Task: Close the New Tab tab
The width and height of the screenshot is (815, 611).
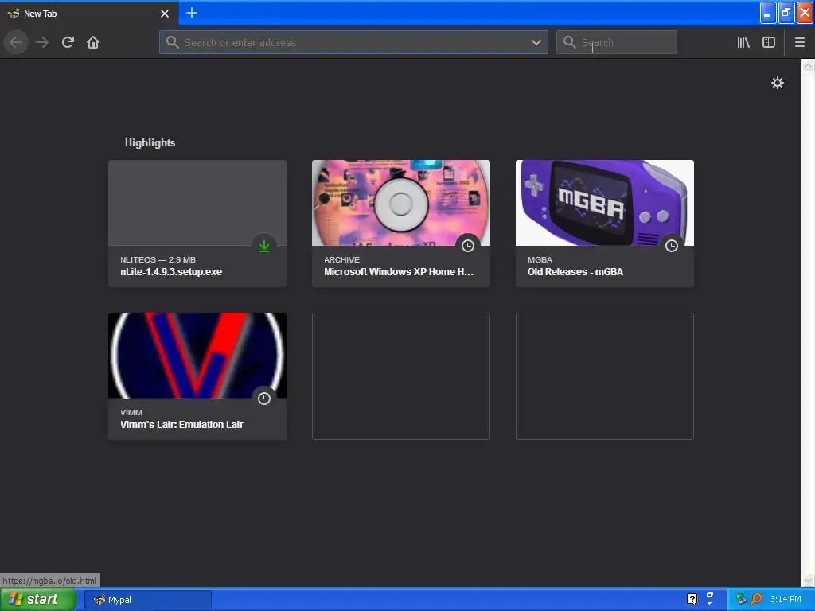Action: [164, 14]
